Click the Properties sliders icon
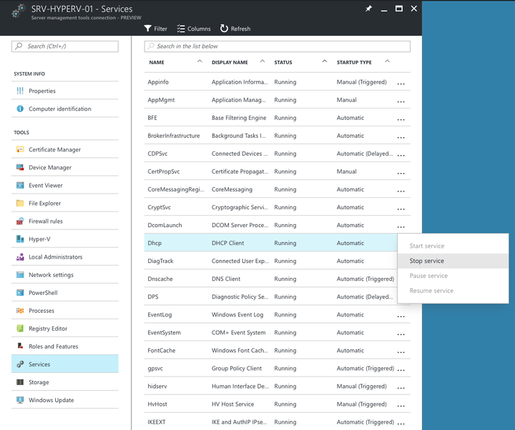The width and height of the screenshot is (515, 430). (x=20, y=91)
